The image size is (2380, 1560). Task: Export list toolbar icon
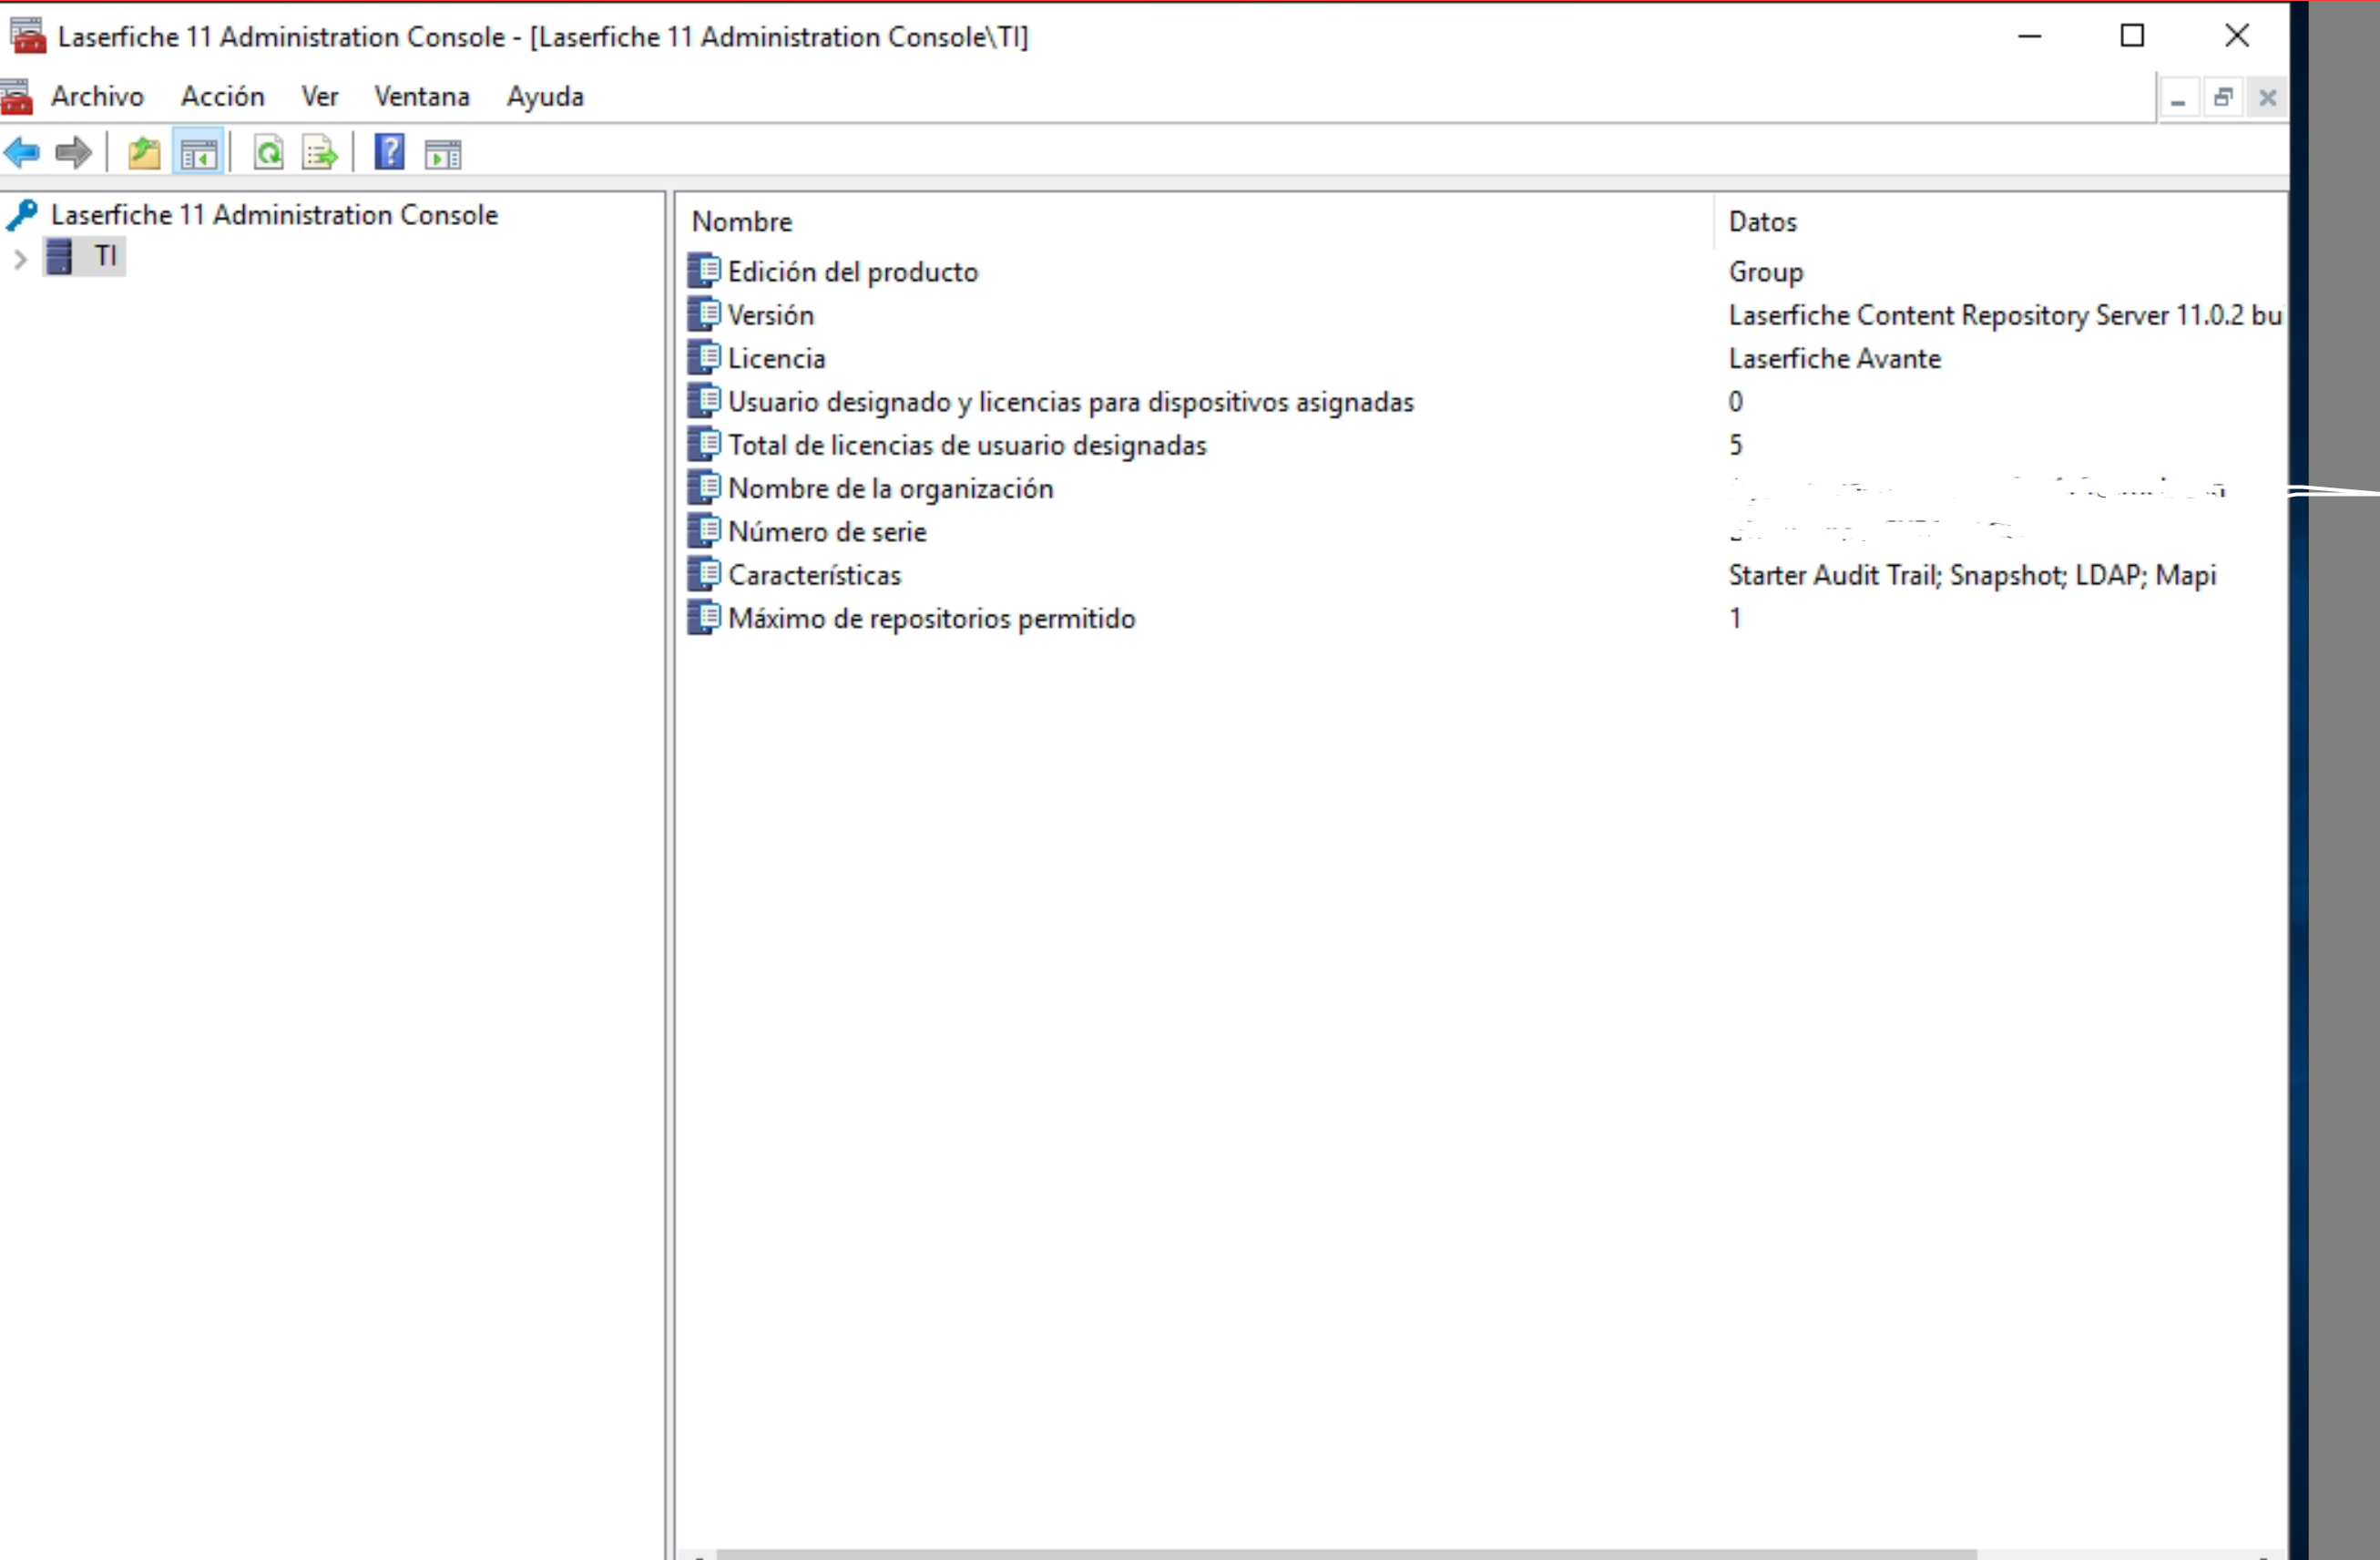point(320,153)
